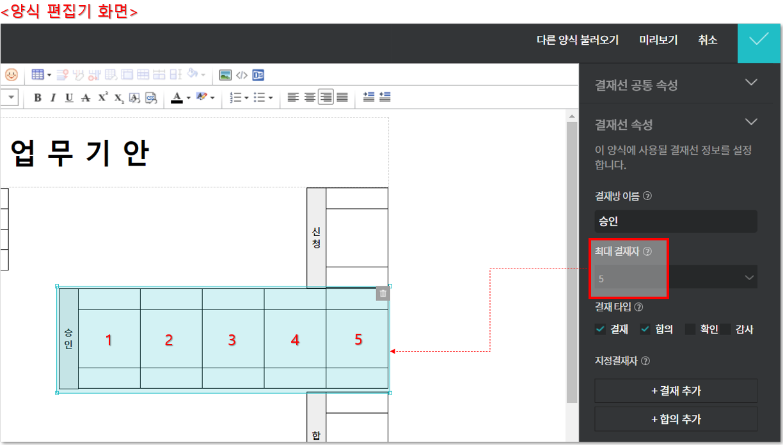Enable the 확인 checkbox
This screenshot has width=783, height=445.
(690, 329)
